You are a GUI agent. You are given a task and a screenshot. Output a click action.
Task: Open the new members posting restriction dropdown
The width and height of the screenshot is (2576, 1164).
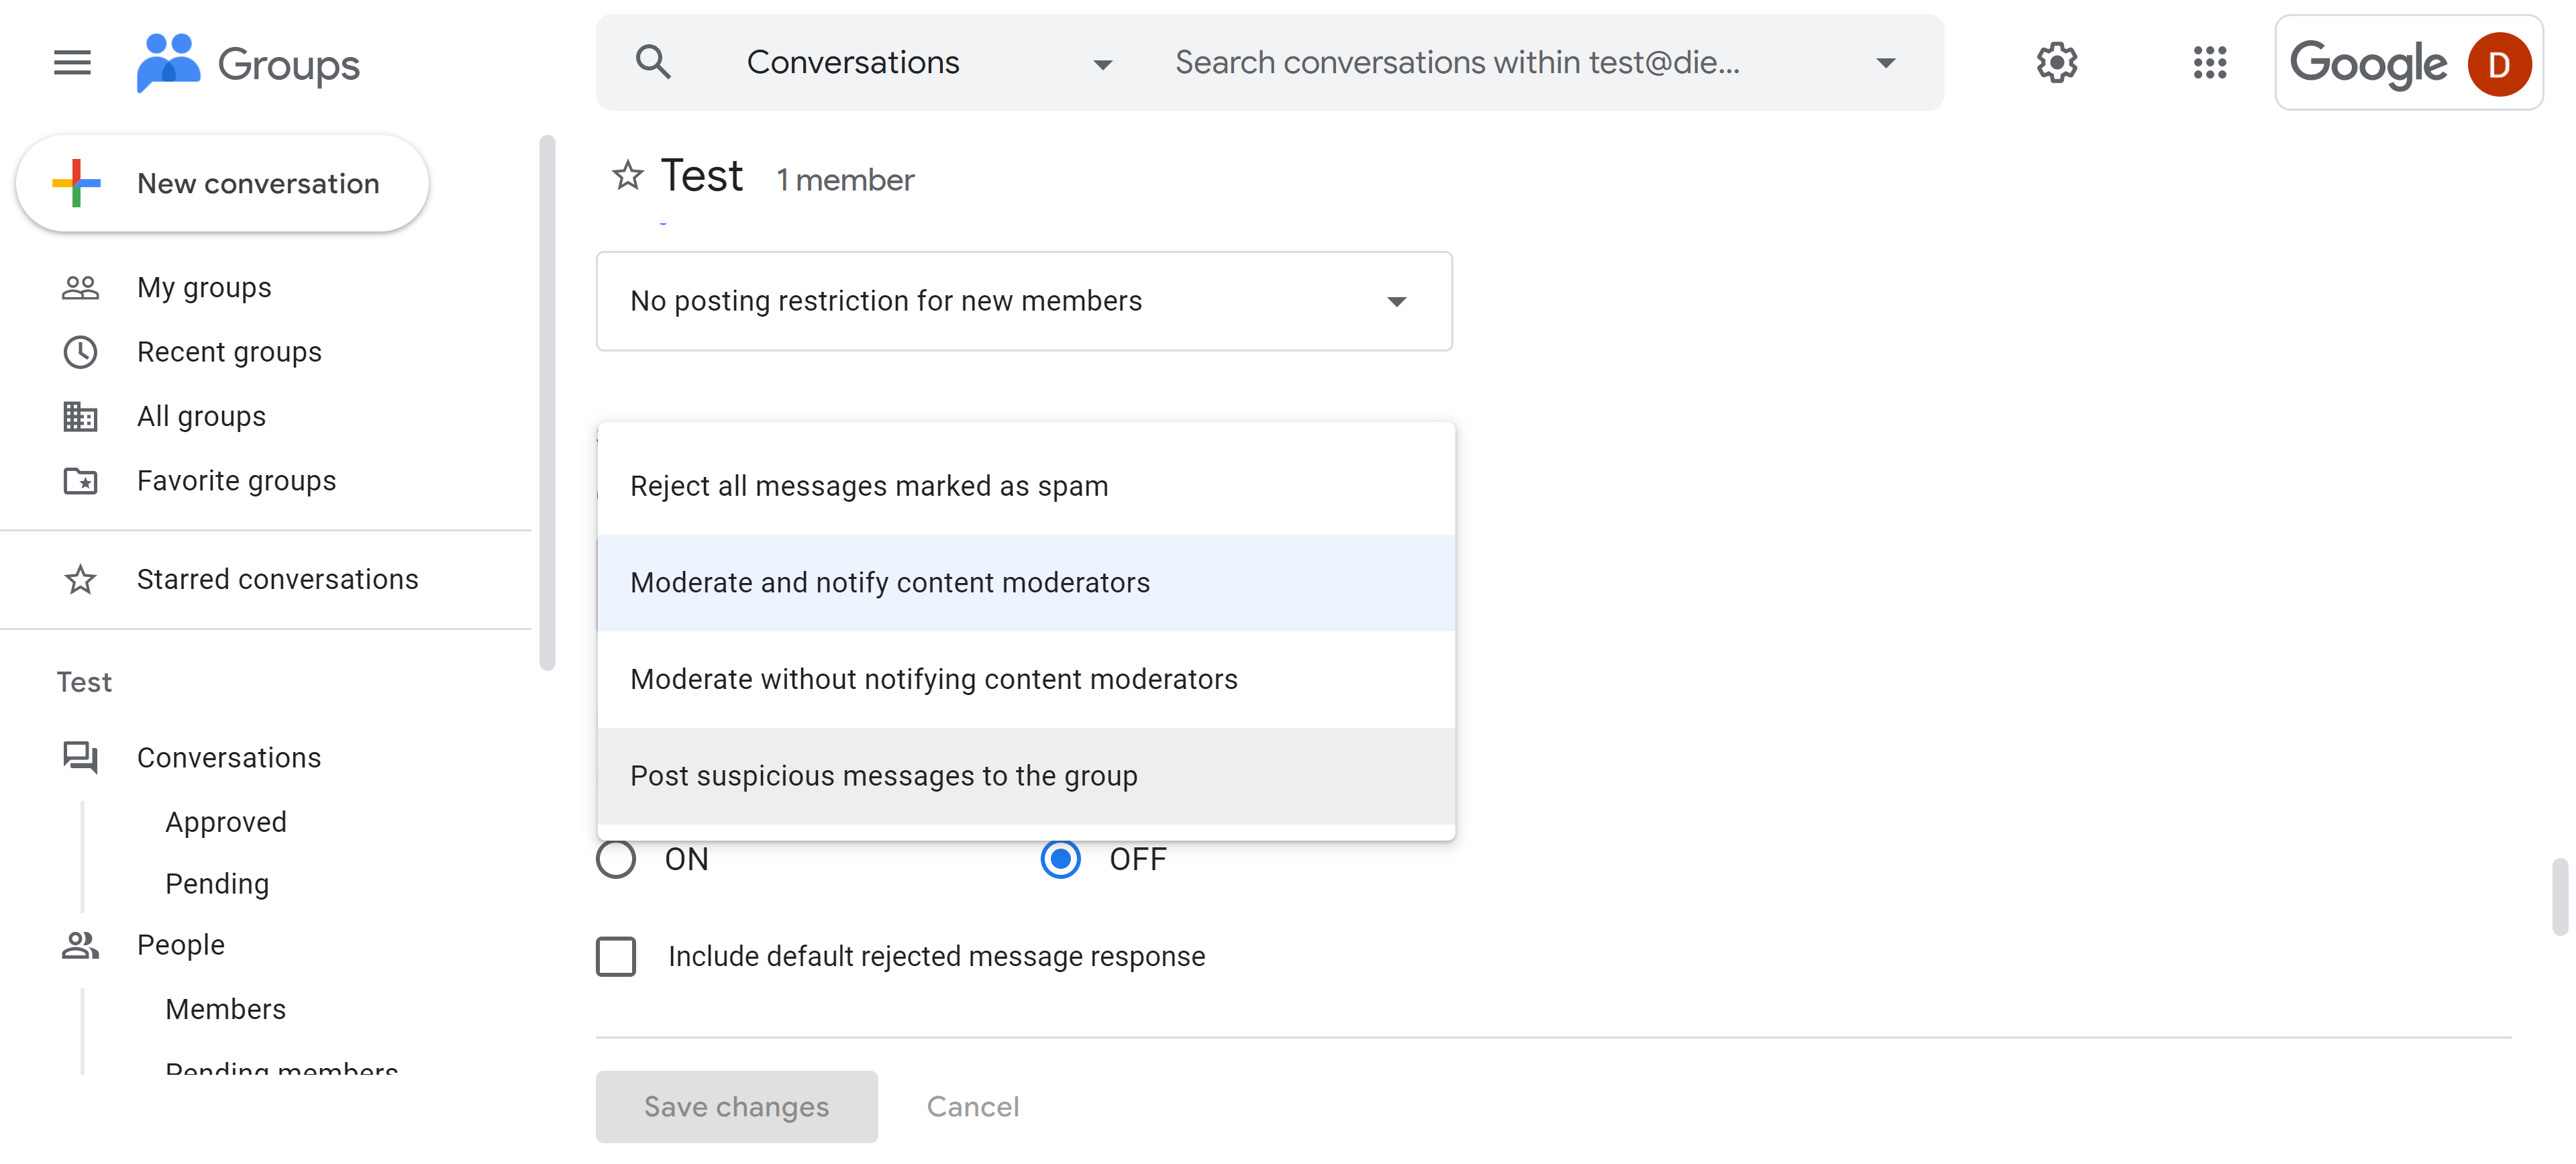tap(1023, 301)
